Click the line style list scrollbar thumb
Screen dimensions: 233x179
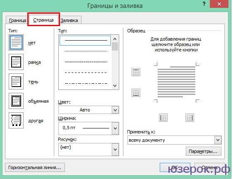pos(115,46)
